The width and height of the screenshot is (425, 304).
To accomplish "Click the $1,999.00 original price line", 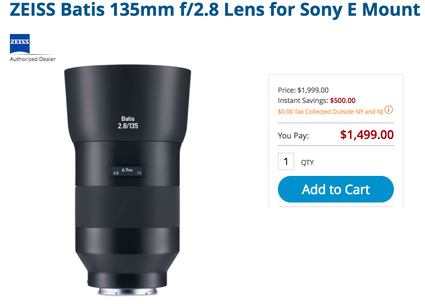I will pyautogui.click(x=303, y=90).
